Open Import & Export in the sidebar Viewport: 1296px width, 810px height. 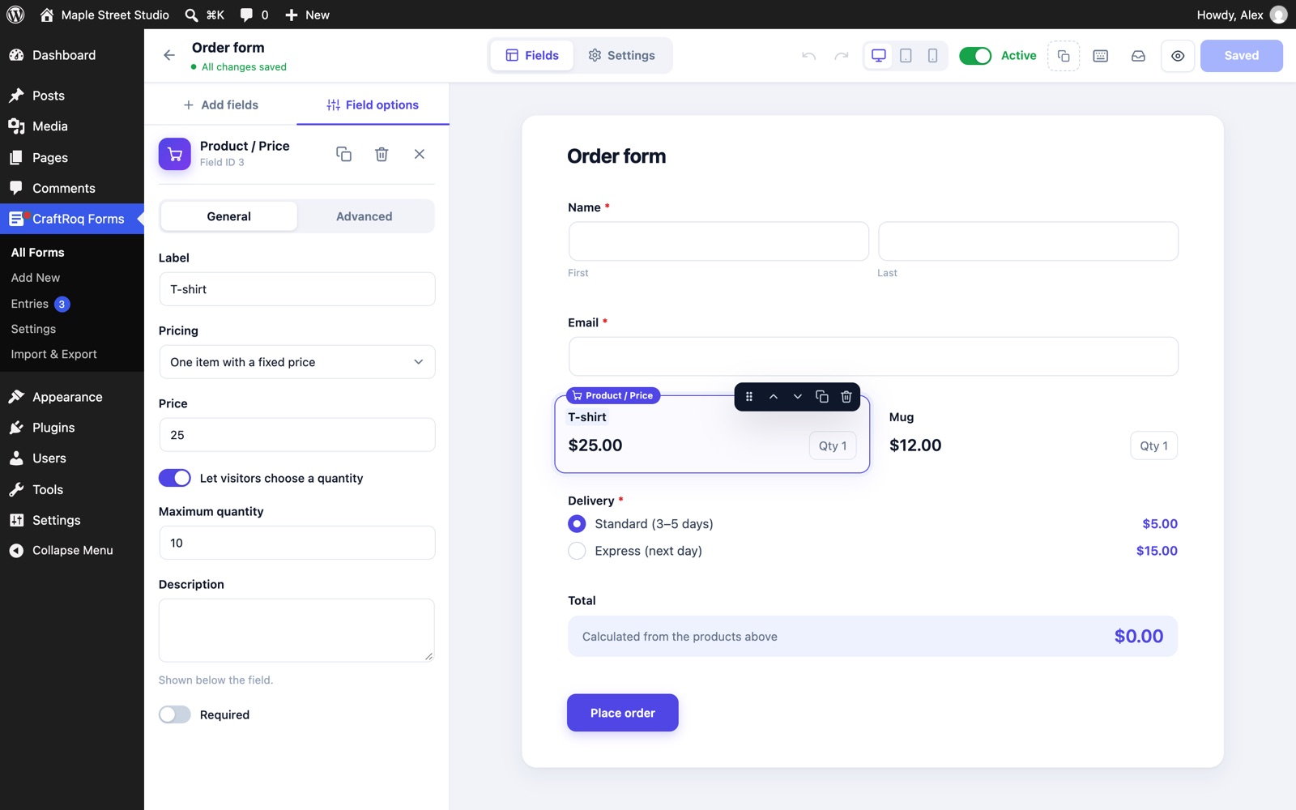(x=54, y=354)
